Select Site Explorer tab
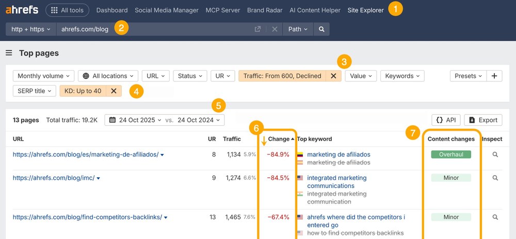The height and width of the screenshot is (239, 516). pos(365,10)
